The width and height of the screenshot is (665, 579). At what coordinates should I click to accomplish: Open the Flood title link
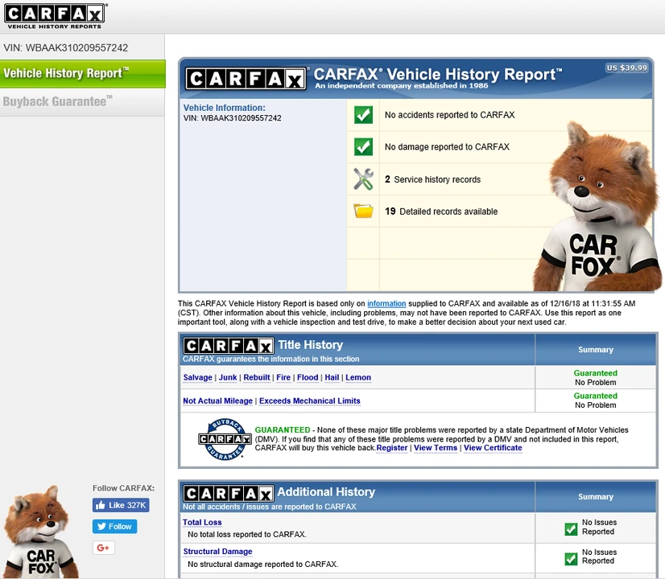point(308,377)
